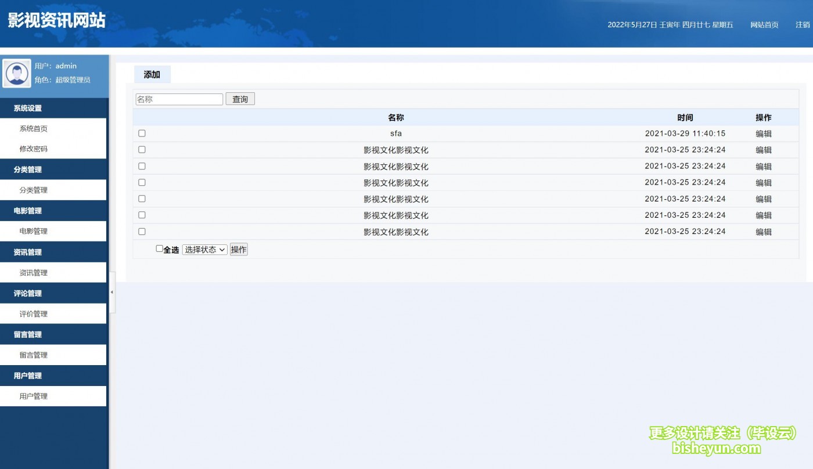The width and height of the screenshot is (813, 469).
Task: Click the 名称 column header
Action: tap(396, 117)
